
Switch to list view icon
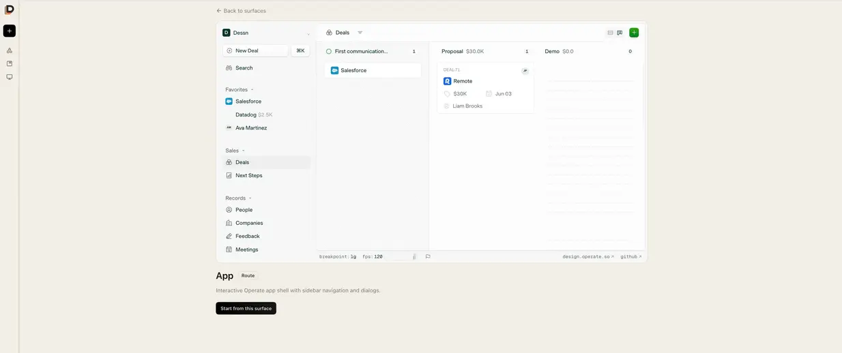(610, 33)
